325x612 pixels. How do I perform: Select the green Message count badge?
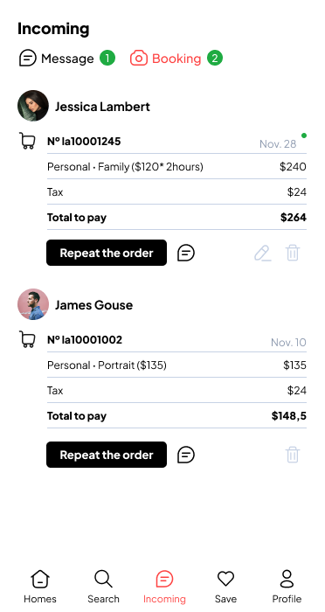[107, 59]
